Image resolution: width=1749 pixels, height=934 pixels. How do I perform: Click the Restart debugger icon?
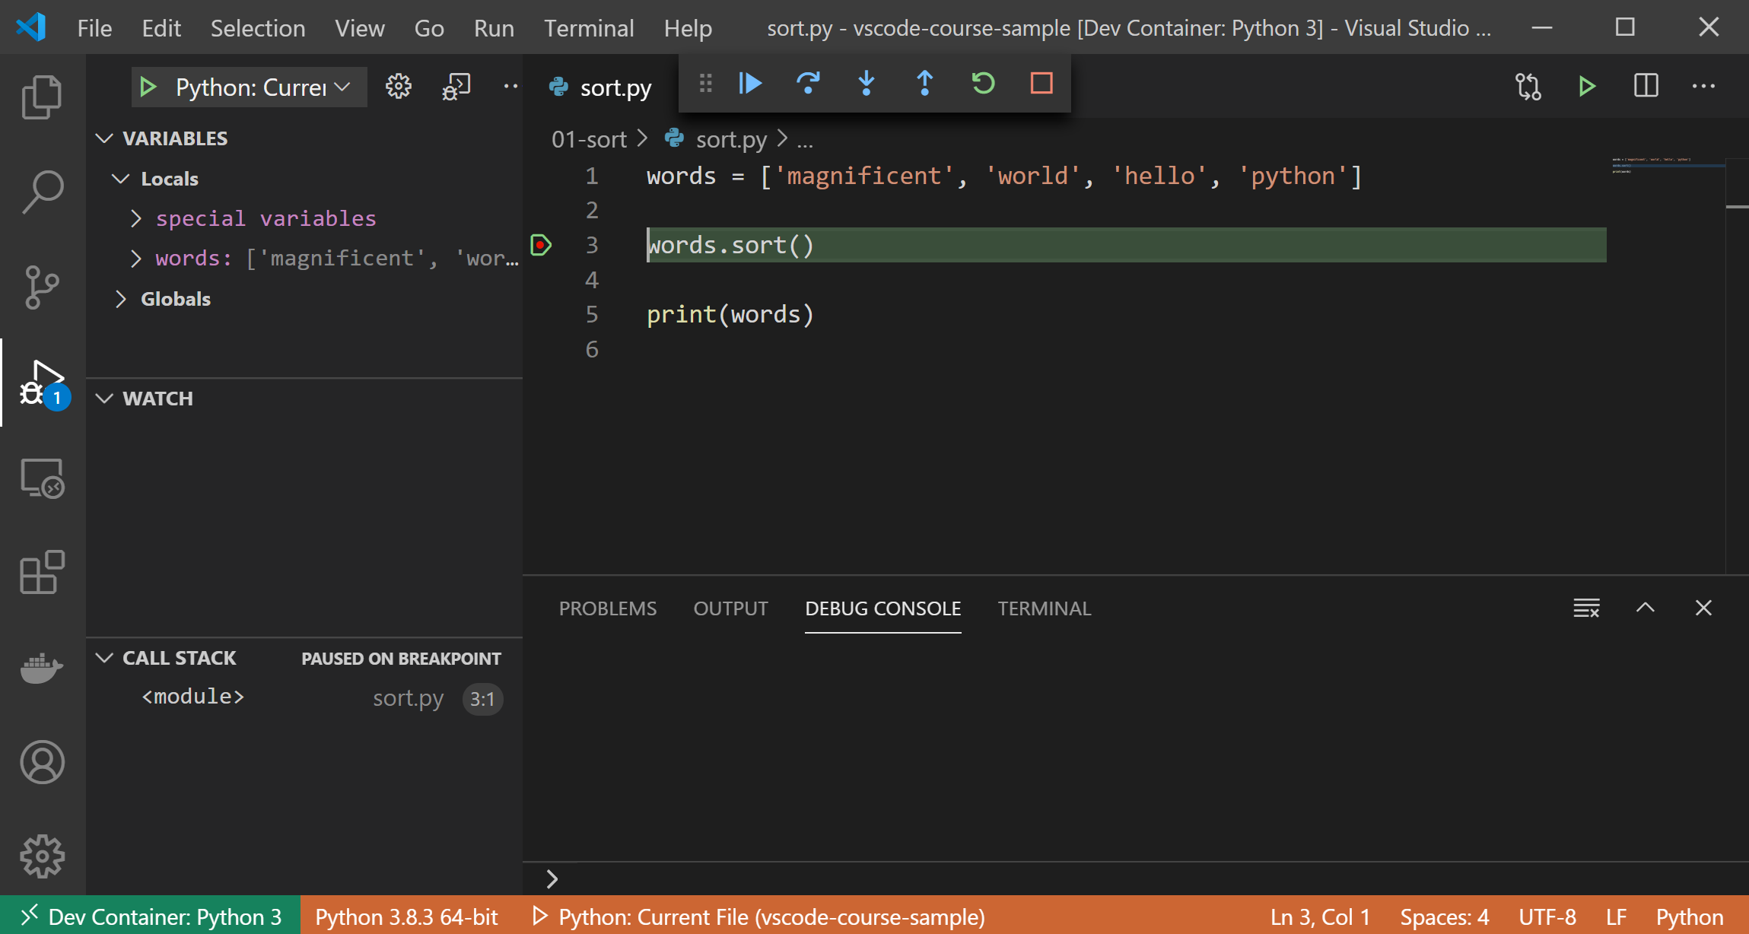click(x=983, y=84)
